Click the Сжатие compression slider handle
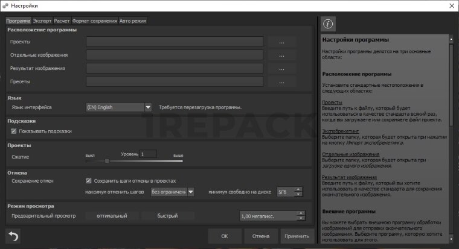 [107, 161]
